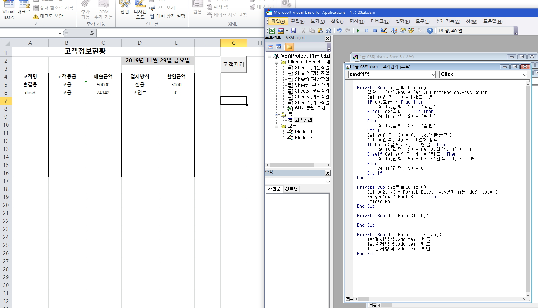Click the Project pane horizontal scrollbar
This screenshot has width=538, height=308.
click(x=297, y=165)
